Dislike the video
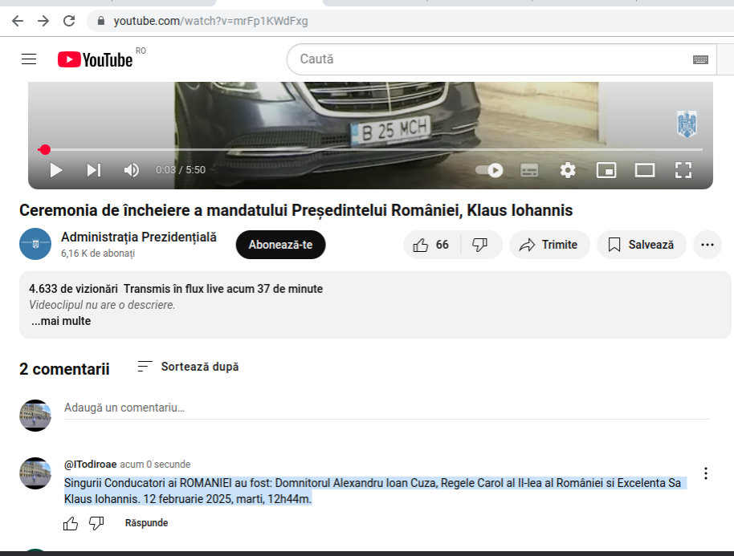734x556 pixels. [x=479, y=245]
